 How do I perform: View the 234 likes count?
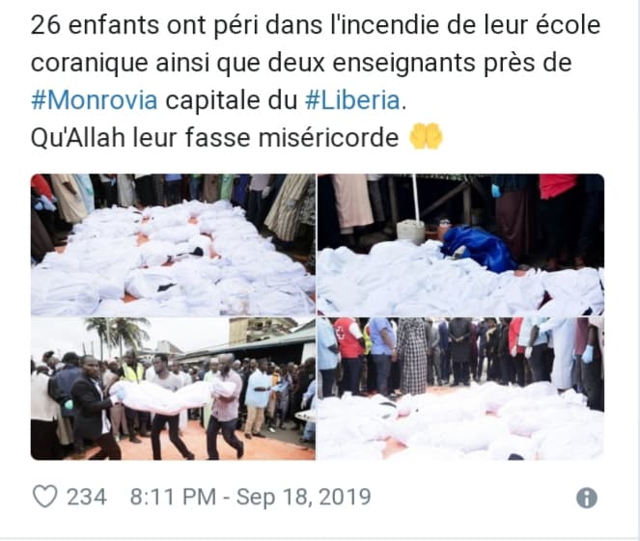87,498
